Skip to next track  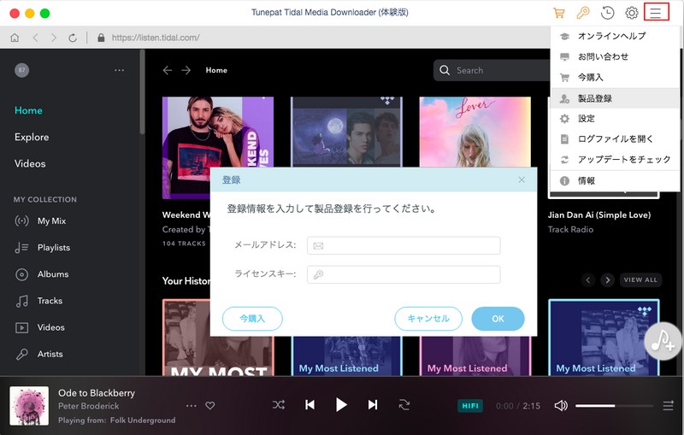[373, 405]
